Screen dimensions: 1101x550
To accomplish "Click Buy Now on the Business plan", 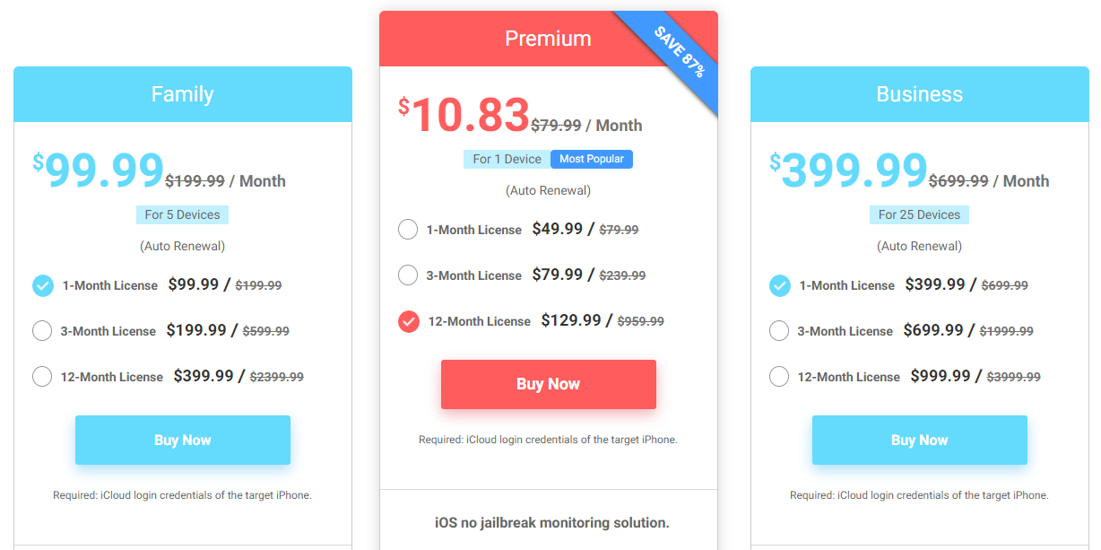I will click(x=920, y=440).
